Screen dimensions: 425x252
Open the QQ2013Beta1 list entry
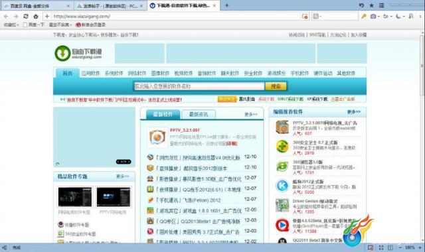click(198, 221)
